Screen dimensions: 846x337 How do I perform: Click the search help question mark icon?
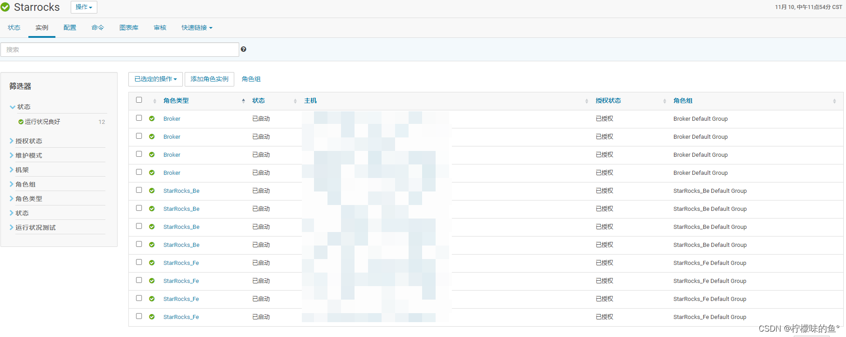click(x=243, y=49)
